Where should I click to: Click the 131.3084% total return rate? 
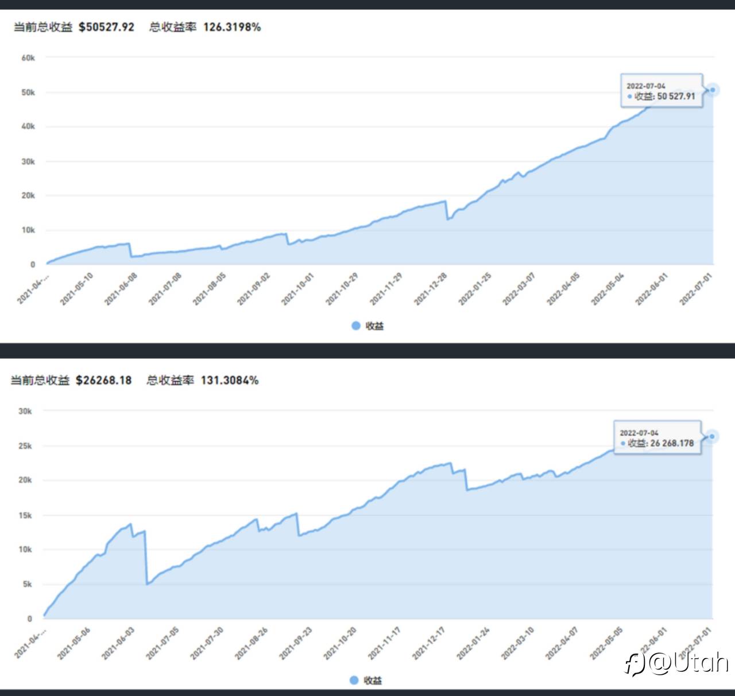(230, 380)
